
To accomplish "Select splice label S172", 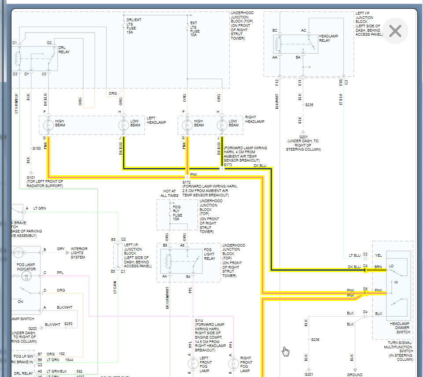I will point(187,182).
